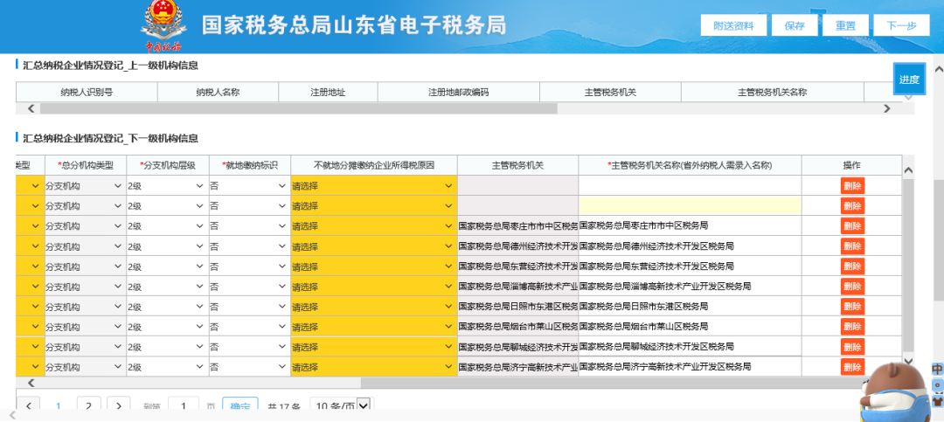
Task: Delete the 东营经济技术开发区税务局 row
Action: [x=852, y=266]
